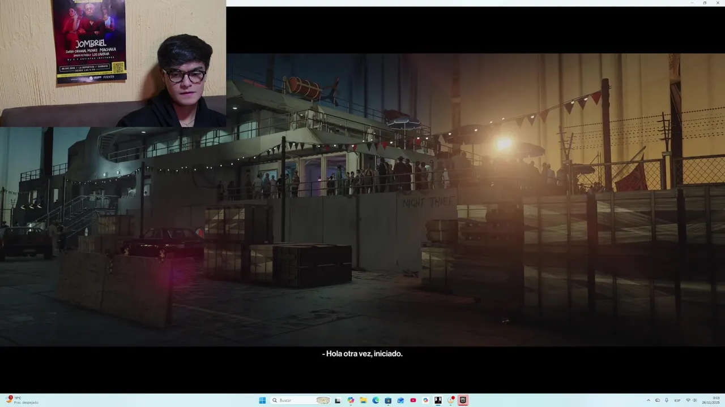Click the microphone tray icon
This screenshot has height=407, width=725.
667,400
